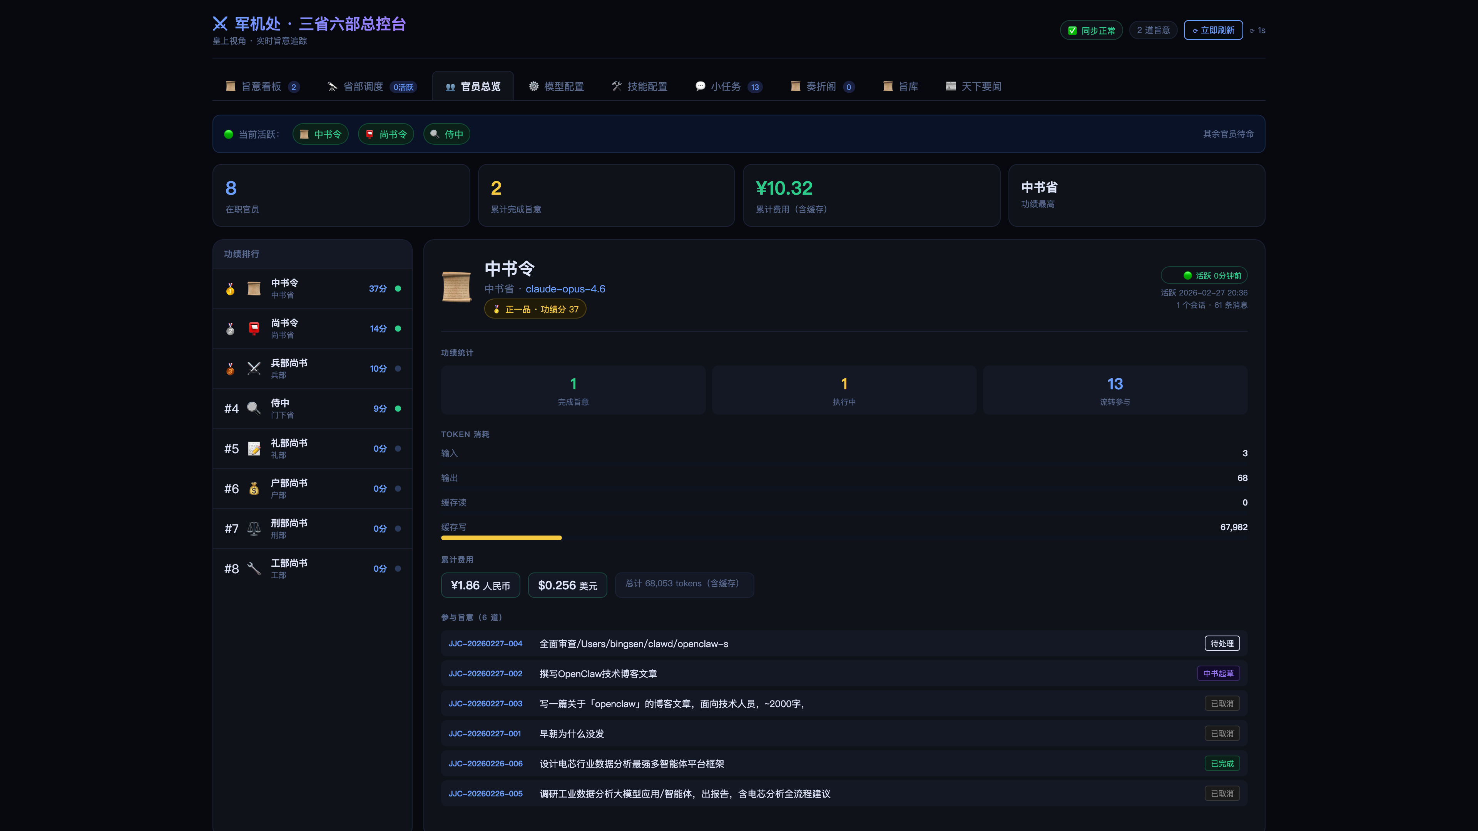Expand the 其余官员待命 section
Viewport: 1478px width, 831px height.
1228,133
